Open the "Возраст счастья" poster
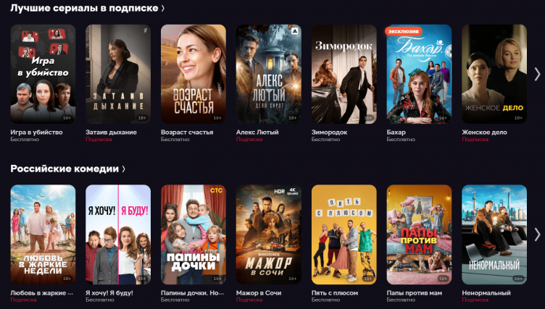 pos(194,74)
